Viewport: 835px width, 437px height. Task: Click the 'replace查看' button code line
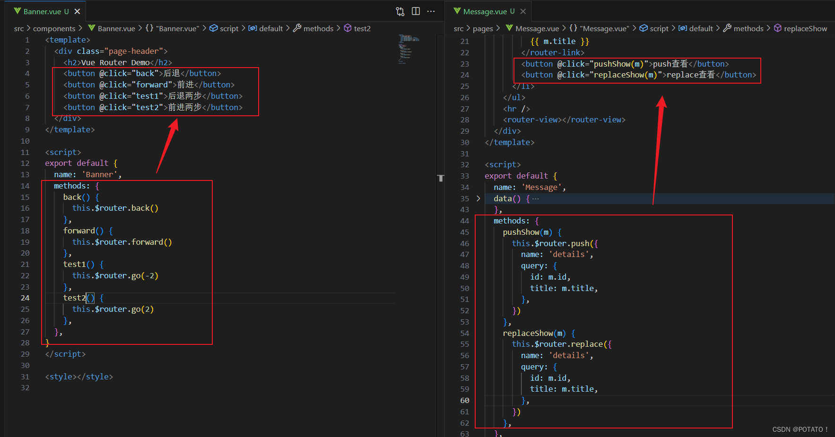click(639, 75)
